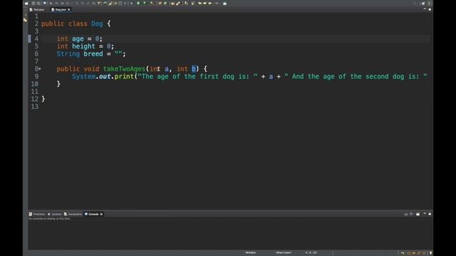The image size is (456, 256).
Task: Click the Open Console icon in the Console view toolbar
Action: [418, 214]
